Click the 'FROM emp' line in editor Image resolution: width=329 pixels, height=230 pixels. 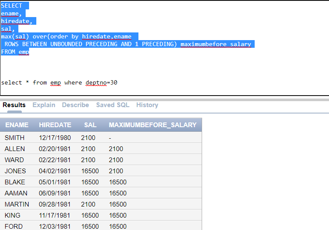click(15, 52)
